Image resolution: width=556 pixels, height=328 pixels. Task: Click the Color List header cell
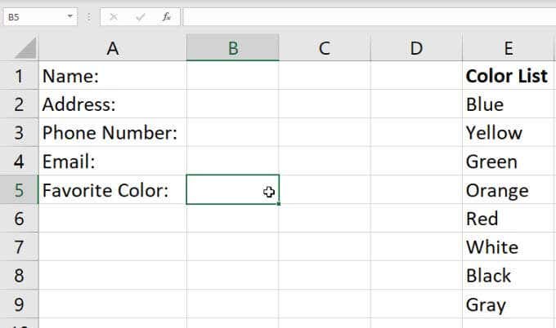pos(507,76)
